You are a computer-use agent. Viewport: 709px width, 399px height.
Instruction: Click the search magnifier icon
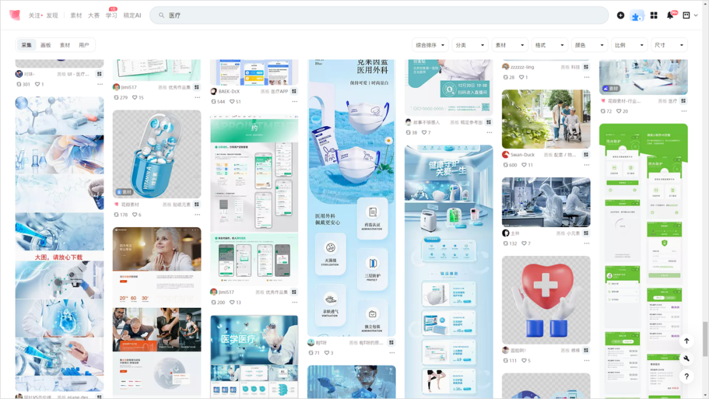(x=161, y=15)
